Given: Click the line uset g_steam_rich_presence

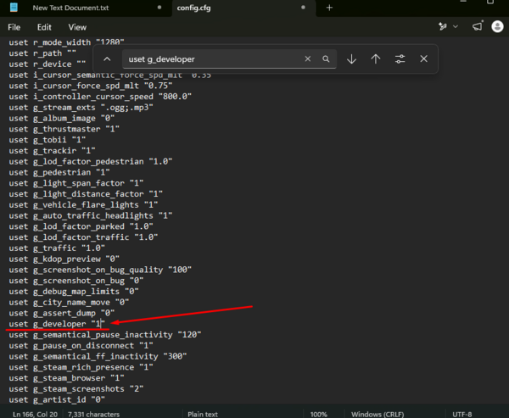Looking at the screenshot, I should click(x=81, y=367).
